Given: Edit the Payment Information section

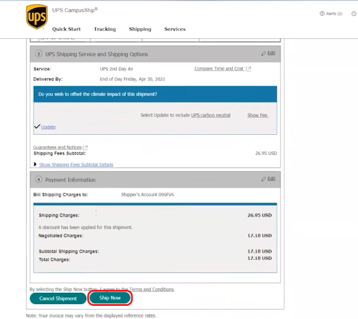Looking at the screenshot, I should [268, 178].
